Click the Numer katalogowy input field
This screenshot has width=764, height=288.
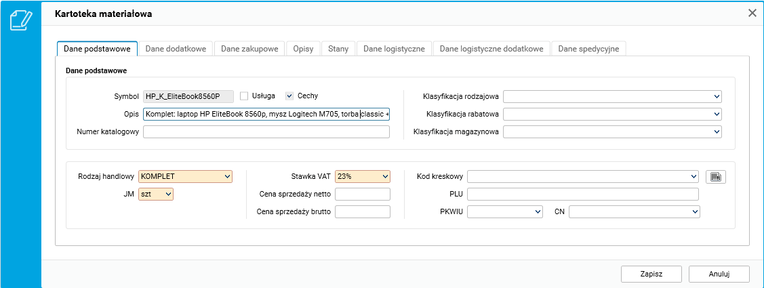pyautogui.click(x=266, y=131)
